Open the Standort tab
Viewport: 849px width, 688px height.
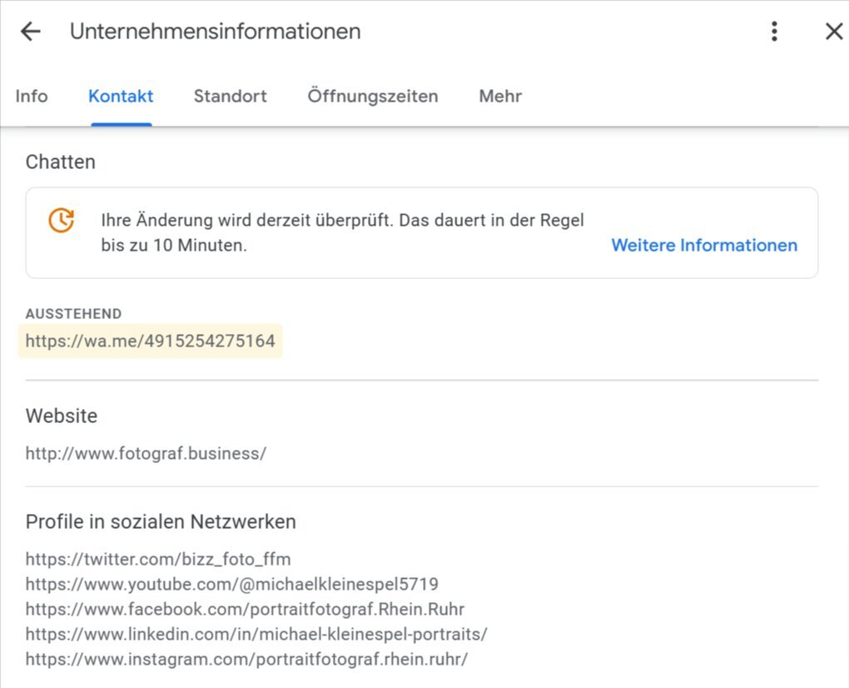tap(230, 96)
